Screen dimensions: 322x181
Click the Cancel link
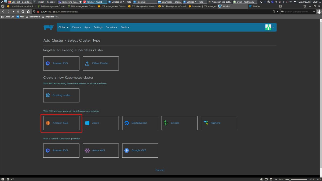160,170
